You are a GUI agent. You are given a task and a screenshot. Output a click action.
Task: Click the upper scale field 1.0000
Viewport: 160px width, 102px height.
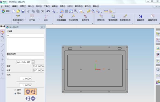click(x=26, y=79)
